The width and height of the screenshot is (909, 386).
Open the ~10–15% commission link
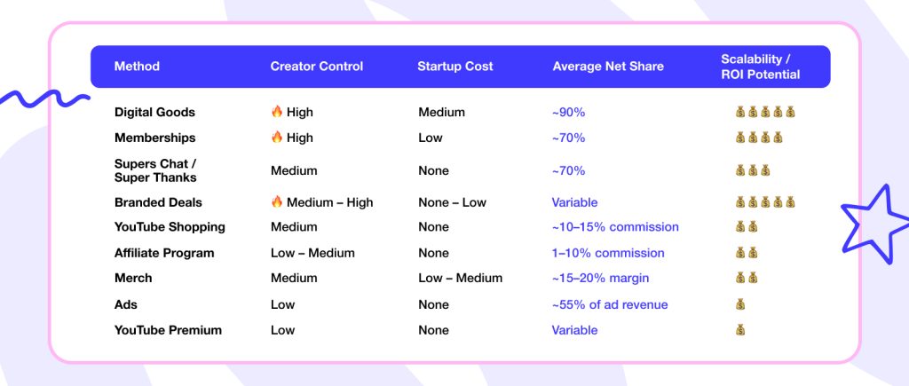(x=615, y=227)
